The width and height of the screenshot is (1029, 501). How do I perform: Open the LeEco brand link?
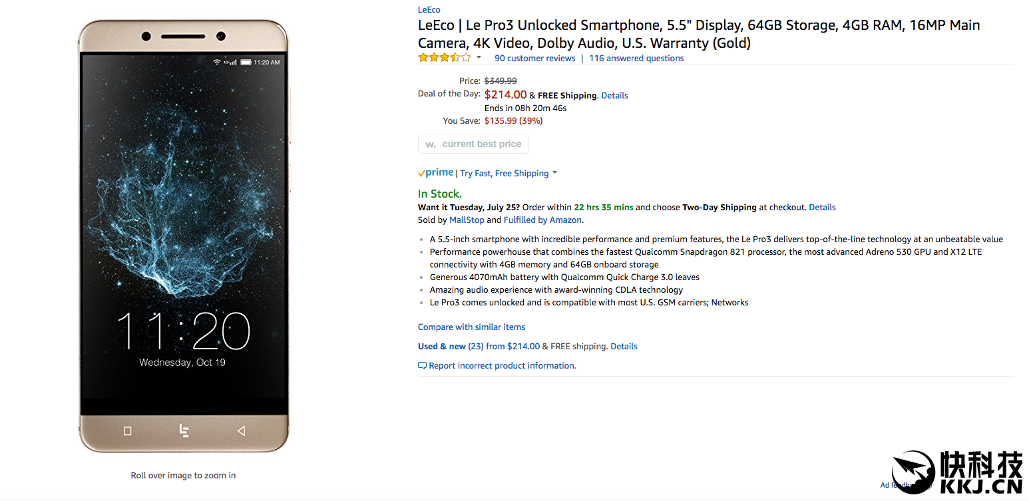click(429, 9)
